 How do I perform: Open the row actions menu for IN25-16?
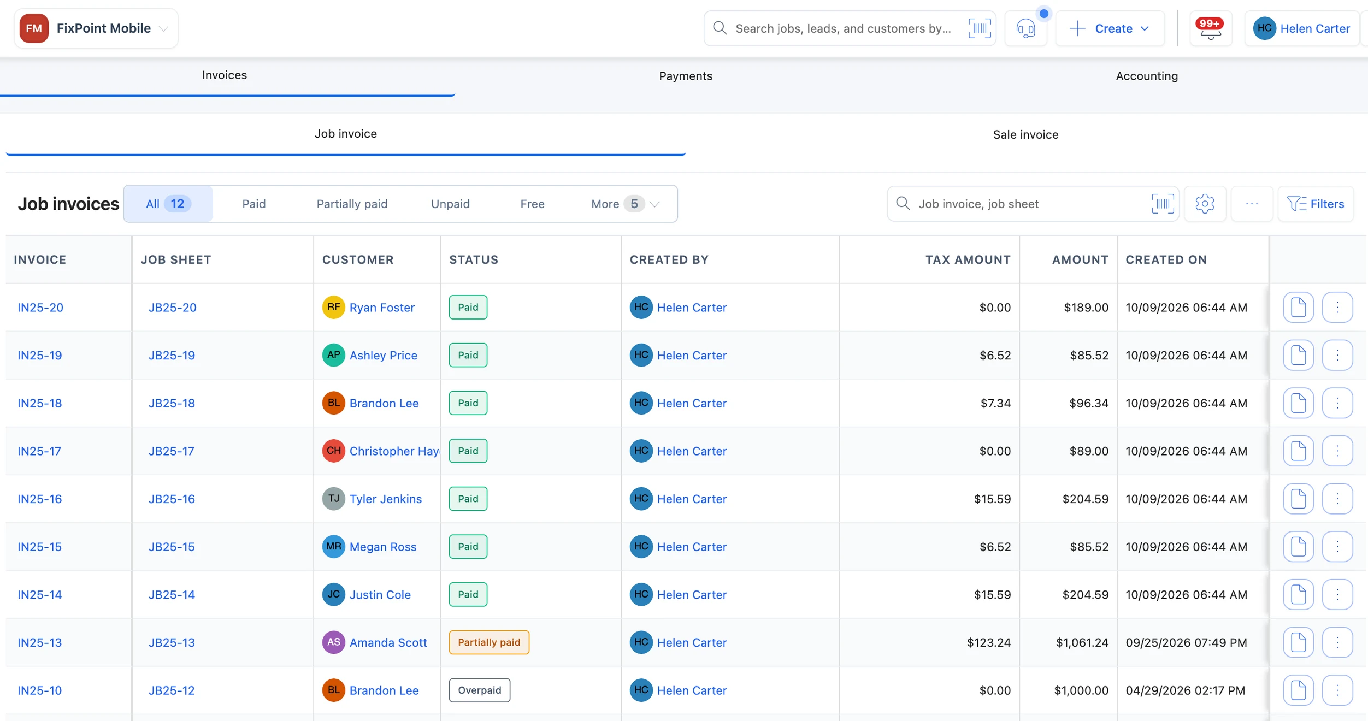pyautogui.click(x=1337, y=499)
